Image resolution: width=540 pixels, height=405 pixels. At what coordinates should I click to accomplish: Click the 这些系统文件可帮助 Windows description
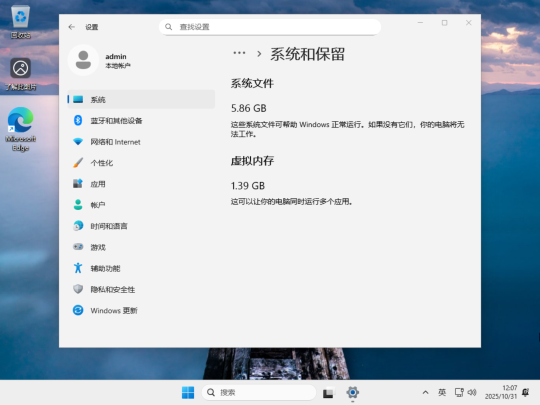[x=347, y=129]
